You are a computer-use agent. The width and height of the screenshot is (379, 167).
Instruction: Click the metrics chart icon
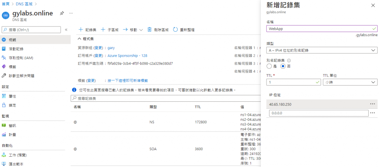pyautogui.click(x=4, y=135)
